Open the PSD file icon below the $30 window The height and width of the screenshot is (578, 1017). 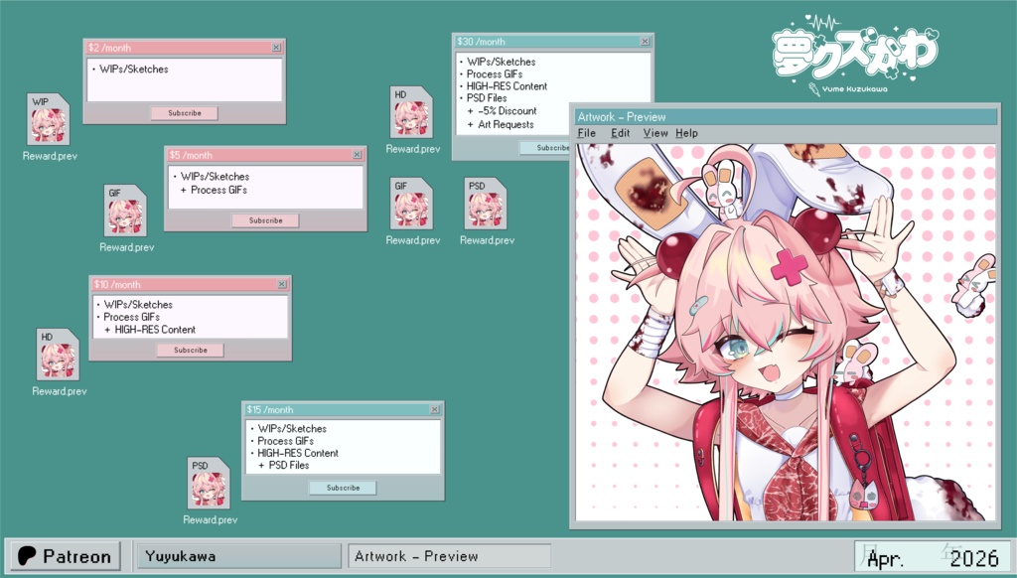[486, 204]
